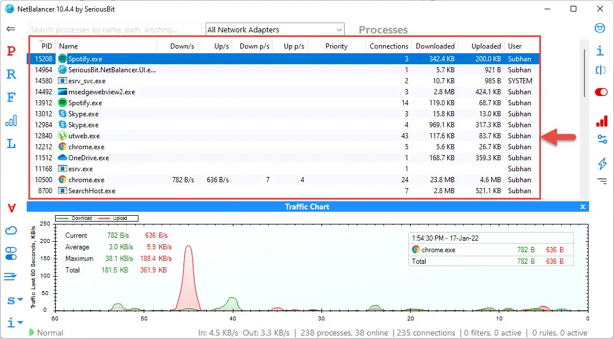Viewport: 614px width, 339px height.
Task: Open the blue R sidebar icon
Action: pos(12,74)
